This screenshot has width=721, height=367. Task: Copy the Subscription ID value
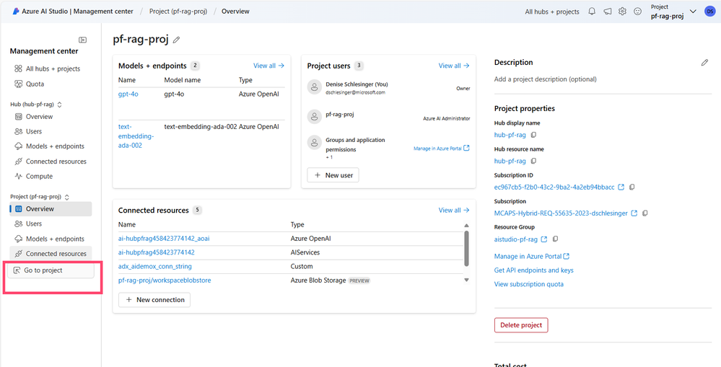pyautogui.click(x=632, y=187)
